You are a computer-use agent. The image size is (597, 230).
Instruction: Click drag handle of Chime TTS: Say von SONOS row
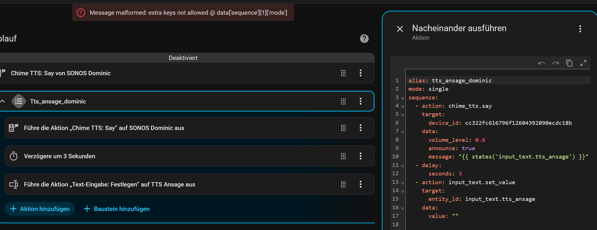pyautogui.click(x=343, y=73)
